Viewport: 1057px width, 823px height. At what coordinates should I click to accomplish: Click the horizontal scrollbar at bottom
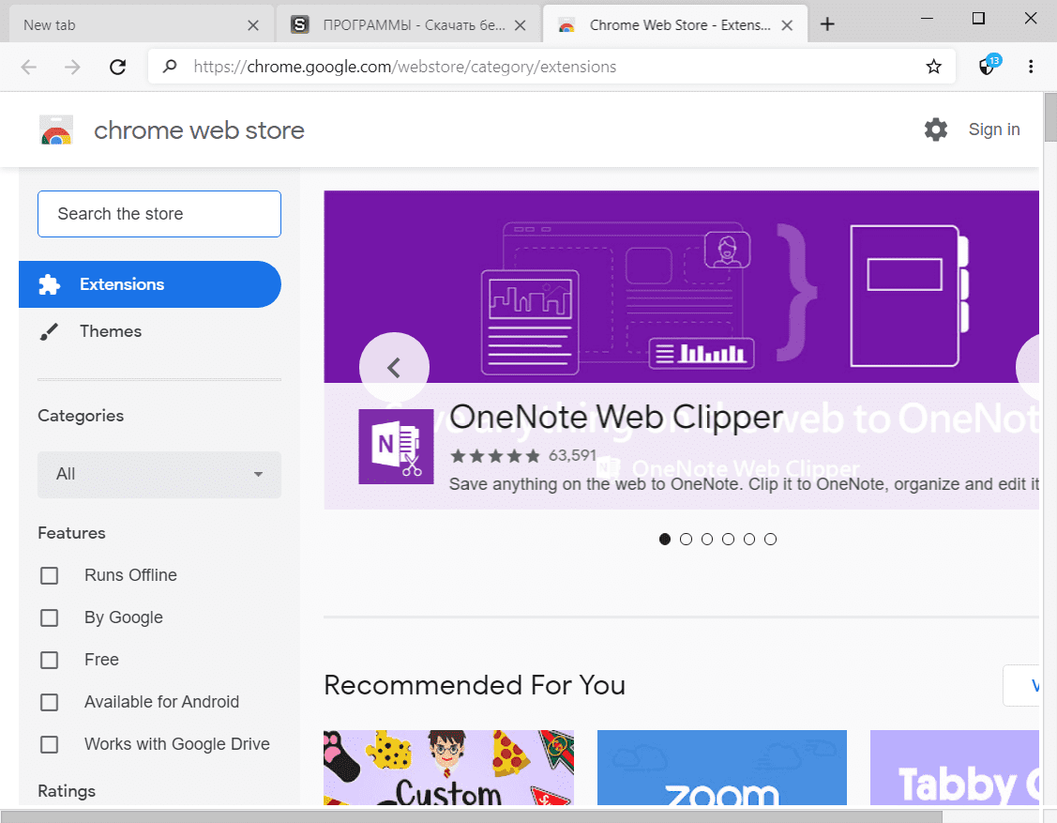point(471,817)
